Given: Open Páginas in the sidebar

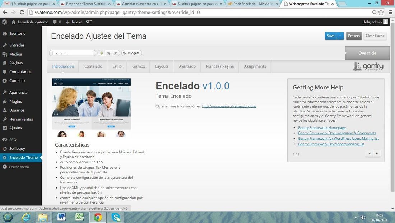Looking at the screenshot, I should 16,63.
